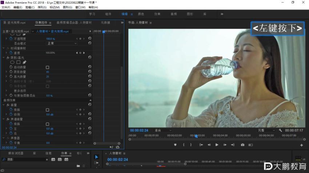Click the Export Frame camera icon

click(242, 145)
